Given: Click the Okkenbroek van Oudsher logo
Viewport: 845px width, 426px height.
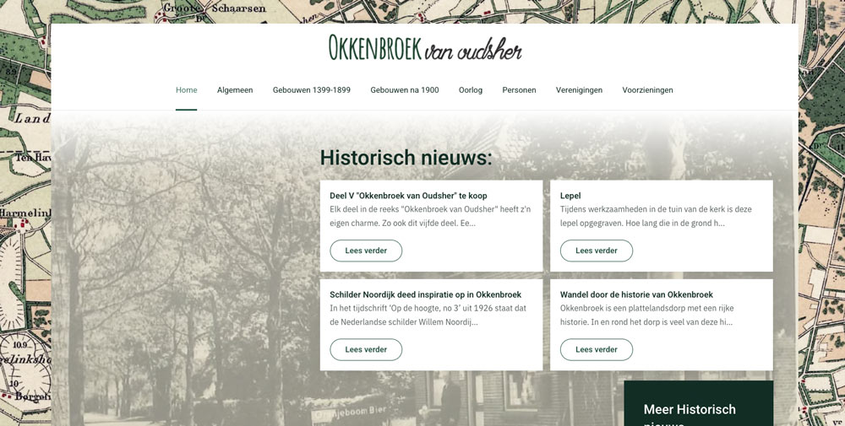Looking at the screenshot, I should tap(424, 49).
